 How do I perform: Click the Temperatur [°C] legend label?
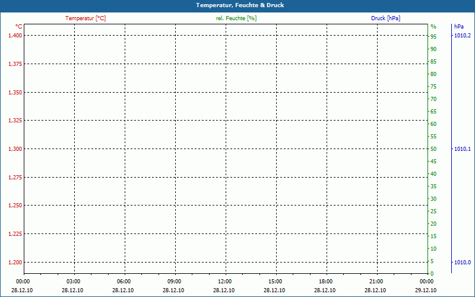tap(85, 18)
